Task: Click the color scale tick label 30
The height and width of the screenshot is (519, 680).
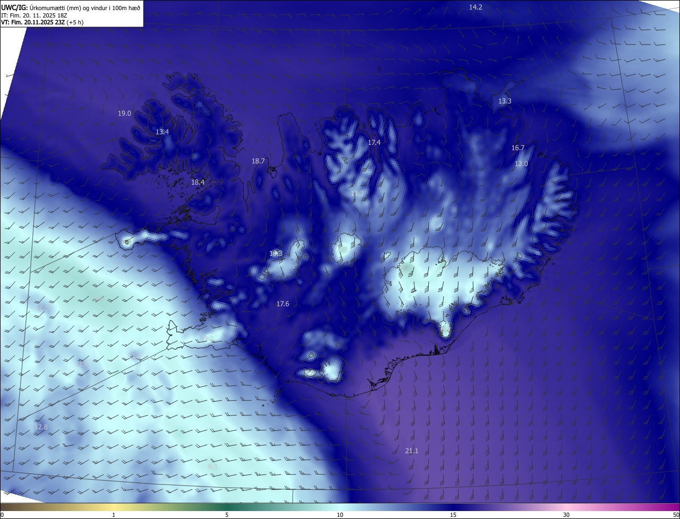Action: click(566, 515)
